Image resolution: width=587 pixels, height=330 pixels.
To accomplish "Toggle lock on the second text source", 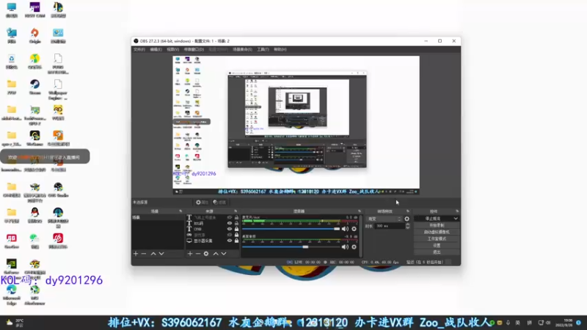I will [x=236, y=224].
